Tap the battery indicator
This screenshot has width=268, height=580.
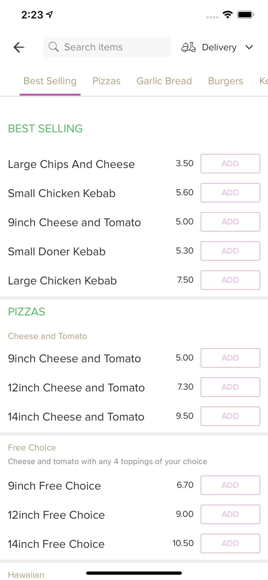coord(245,14)
